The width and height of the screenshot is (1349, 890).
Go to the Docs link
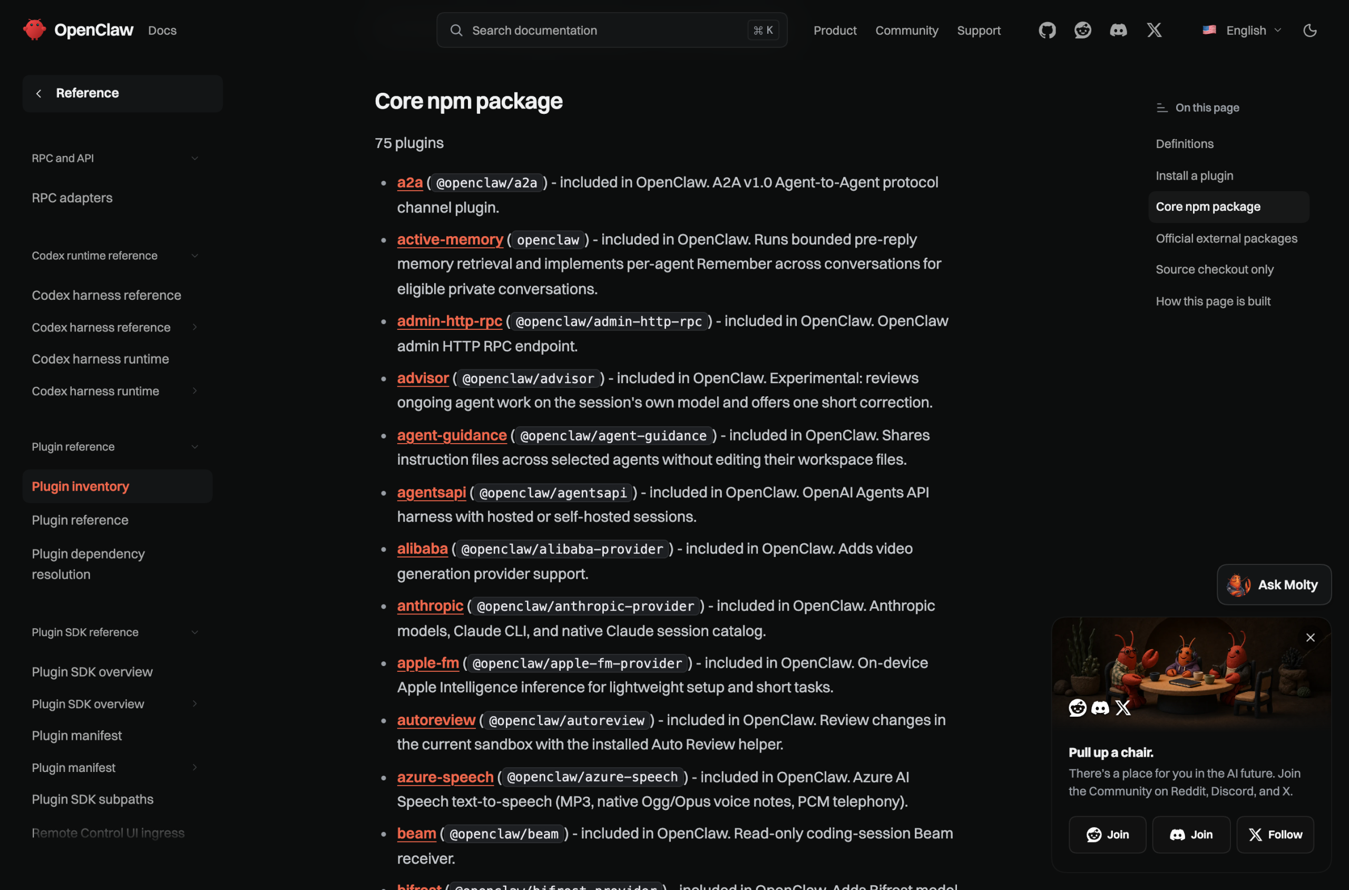tap(162, 31)
